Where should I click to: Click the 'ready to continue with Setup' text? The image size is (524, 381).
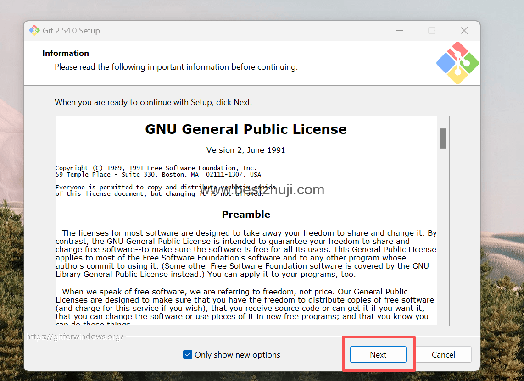click(153, 102)
